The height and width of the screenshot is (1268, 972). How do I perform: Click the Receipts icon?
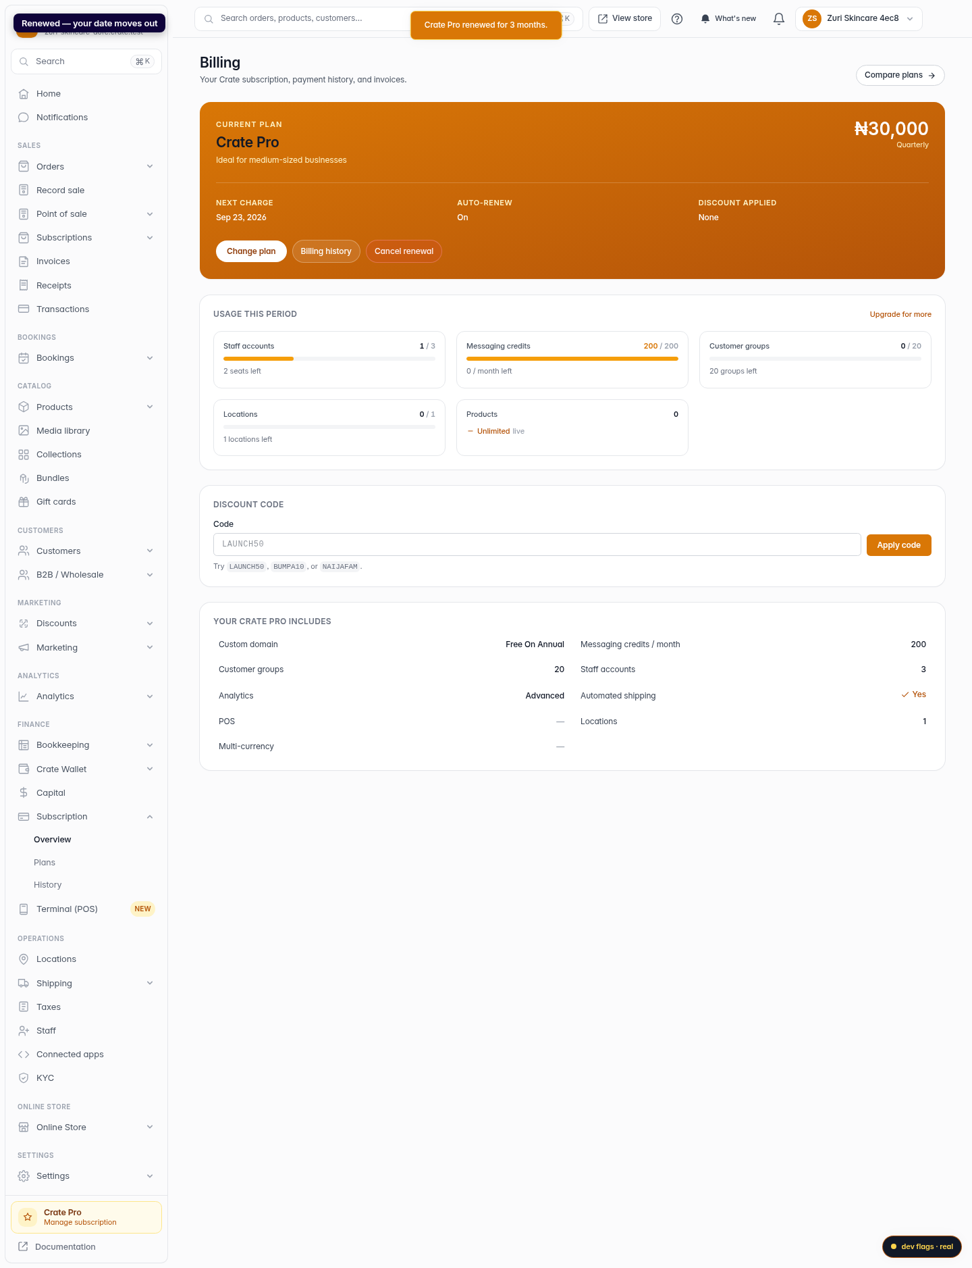click(24, 286)
